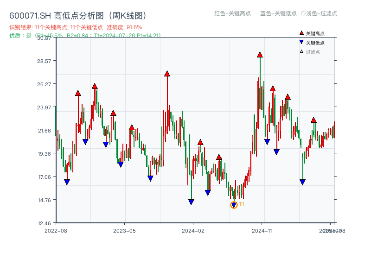Click the orange T1 circle marker on the chart
This screenshot has width=371, height=278.
[234, 204]
